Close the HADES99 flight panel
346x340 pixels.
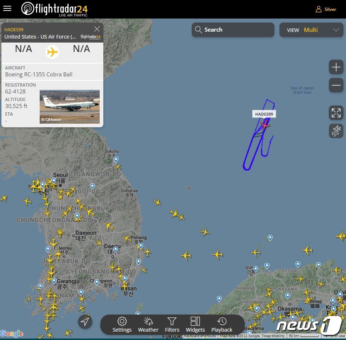click(x=97, y=29)
